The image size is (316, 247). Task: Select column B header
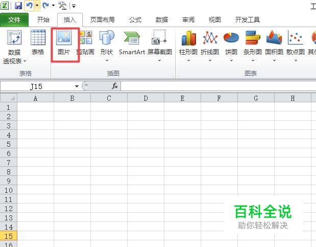pos(72,98)
